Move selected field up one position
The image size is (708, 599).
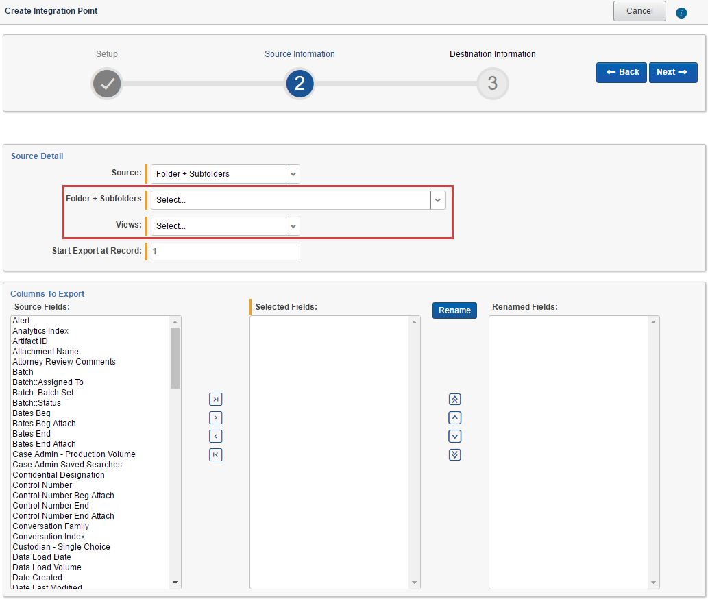point(454,417)
